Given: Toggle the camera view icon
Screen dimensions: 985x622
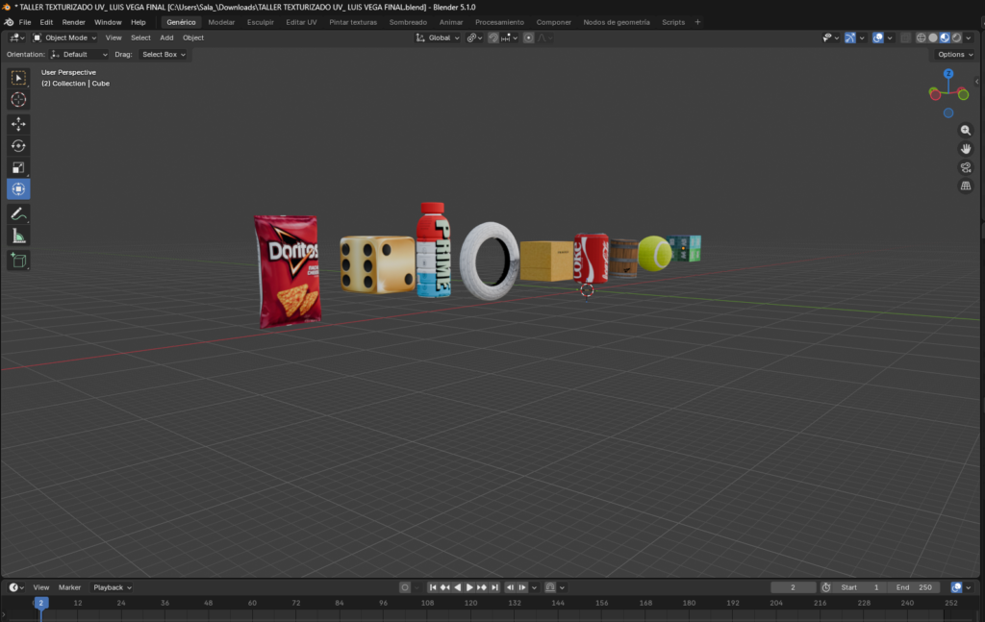Looking at the screenshot, I should (966, 167).
